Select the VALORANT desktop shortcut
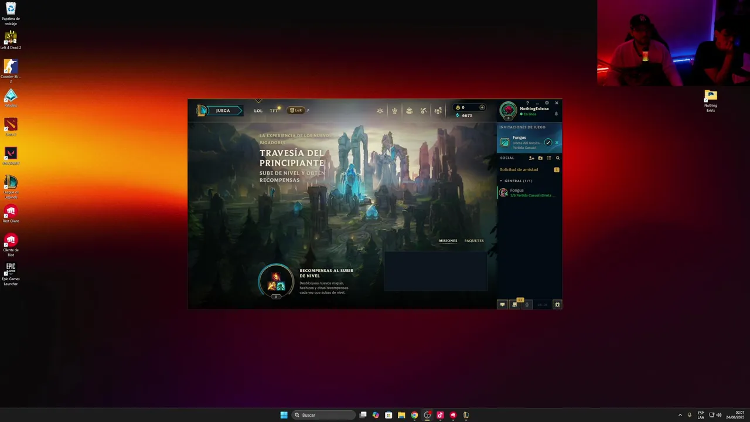Screen dimensions: 750x422 coord(11,156)
